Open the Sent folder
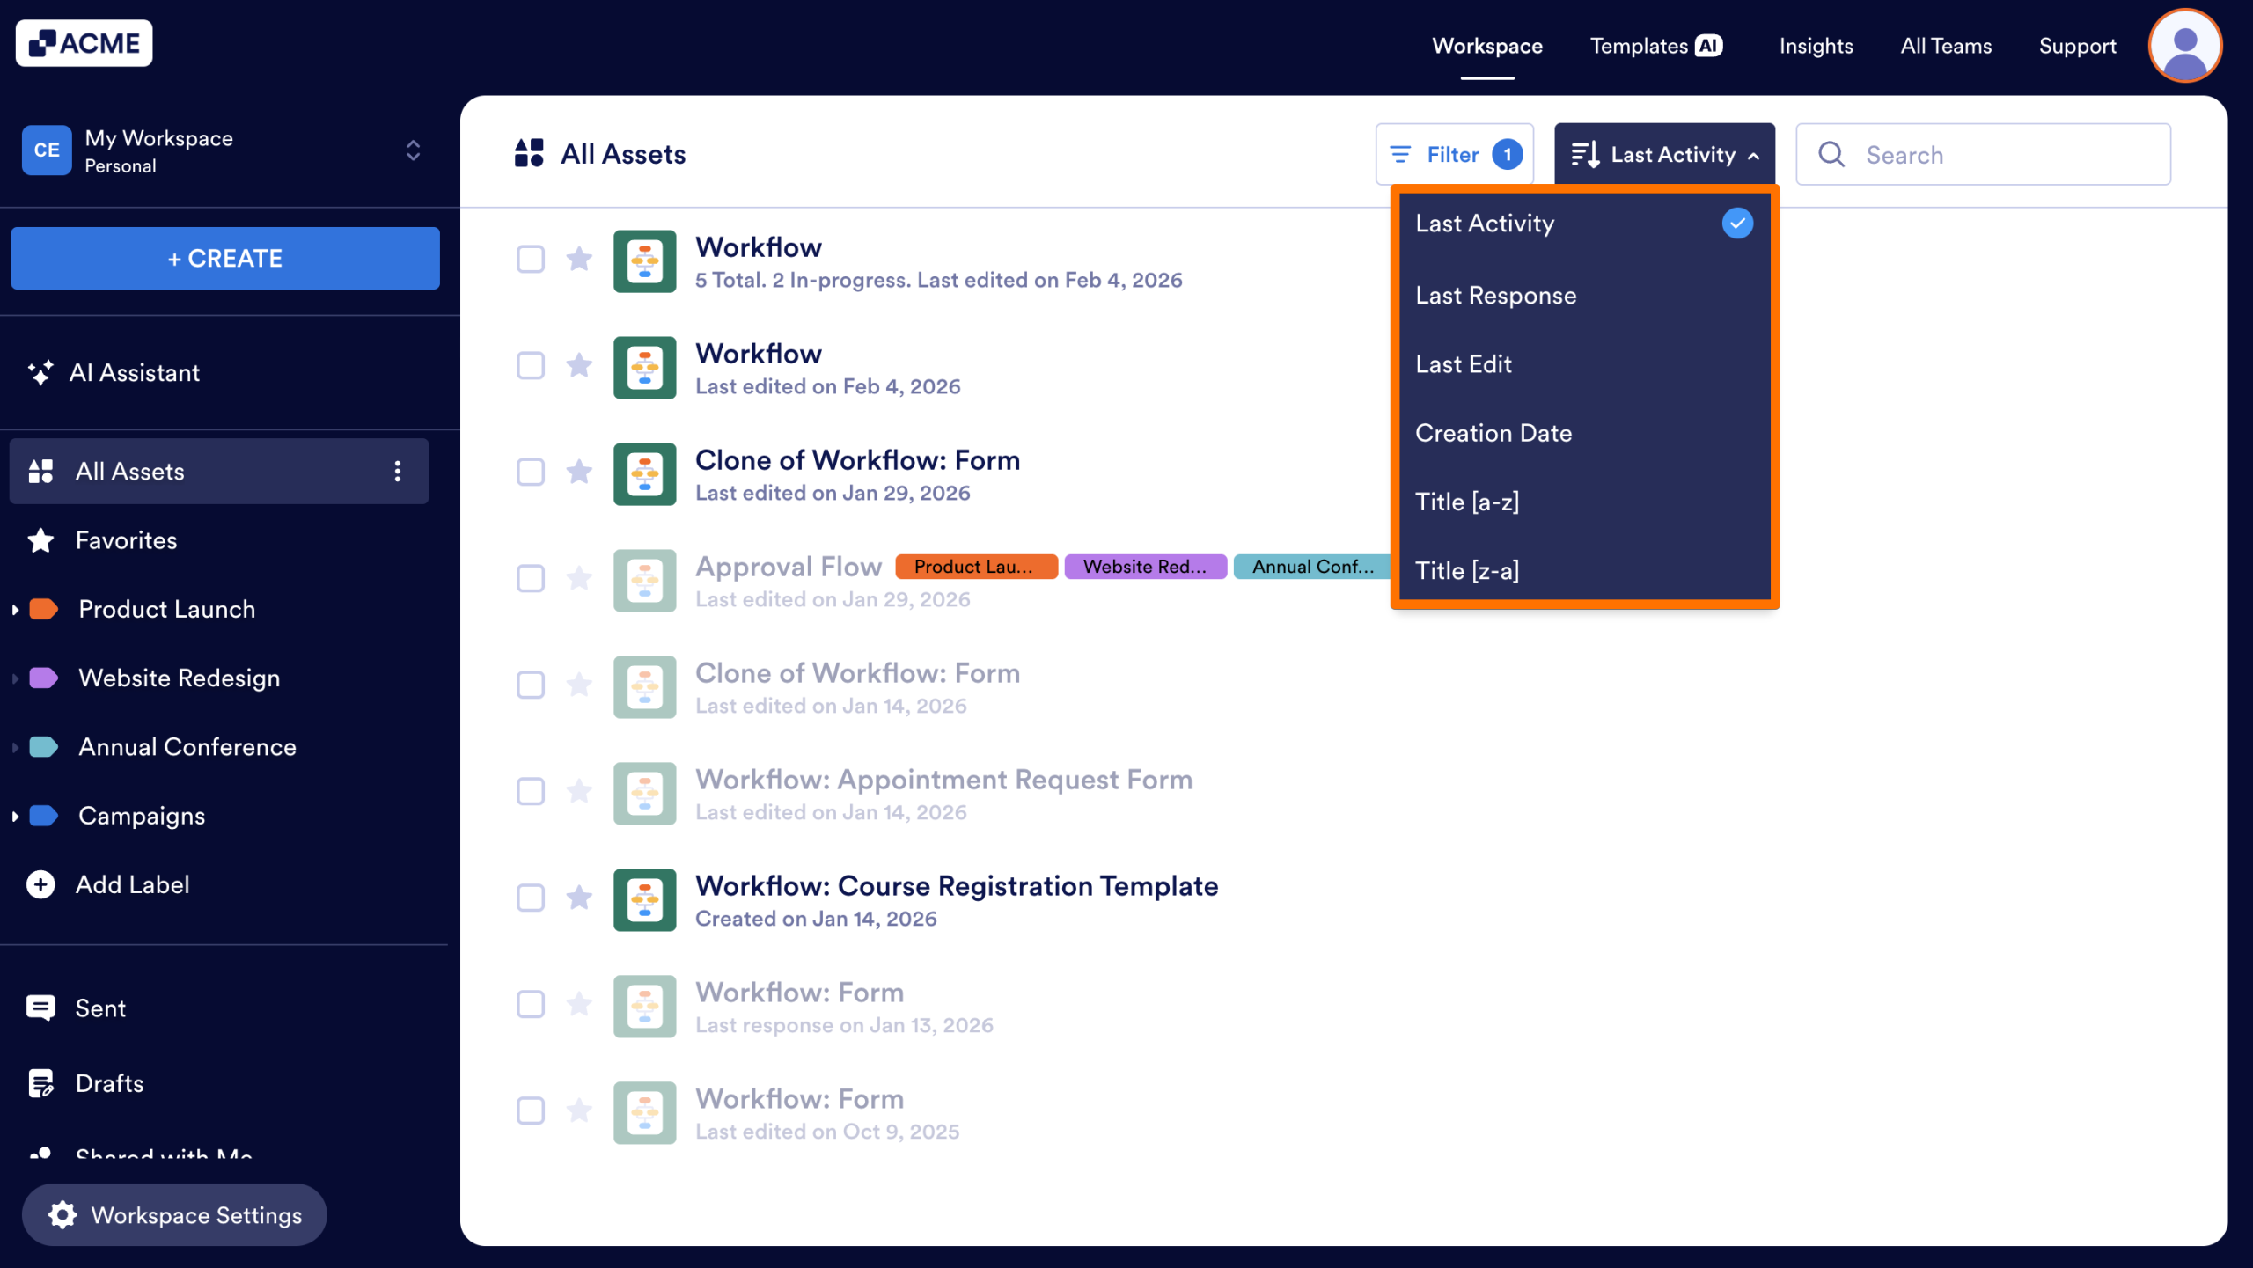Viewport: 2253px width, 1268px height. tap(99, 1008)
